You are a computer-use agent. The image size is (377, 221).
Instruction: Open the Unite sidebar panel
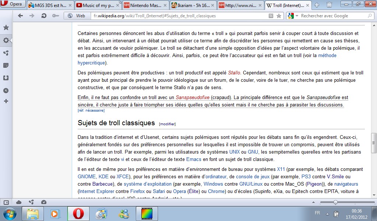pos(6,53)
